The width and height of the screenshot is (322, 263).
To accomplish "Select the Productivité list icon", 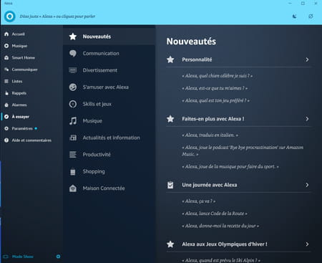I will pyautogui.click(x=73, y=155).
